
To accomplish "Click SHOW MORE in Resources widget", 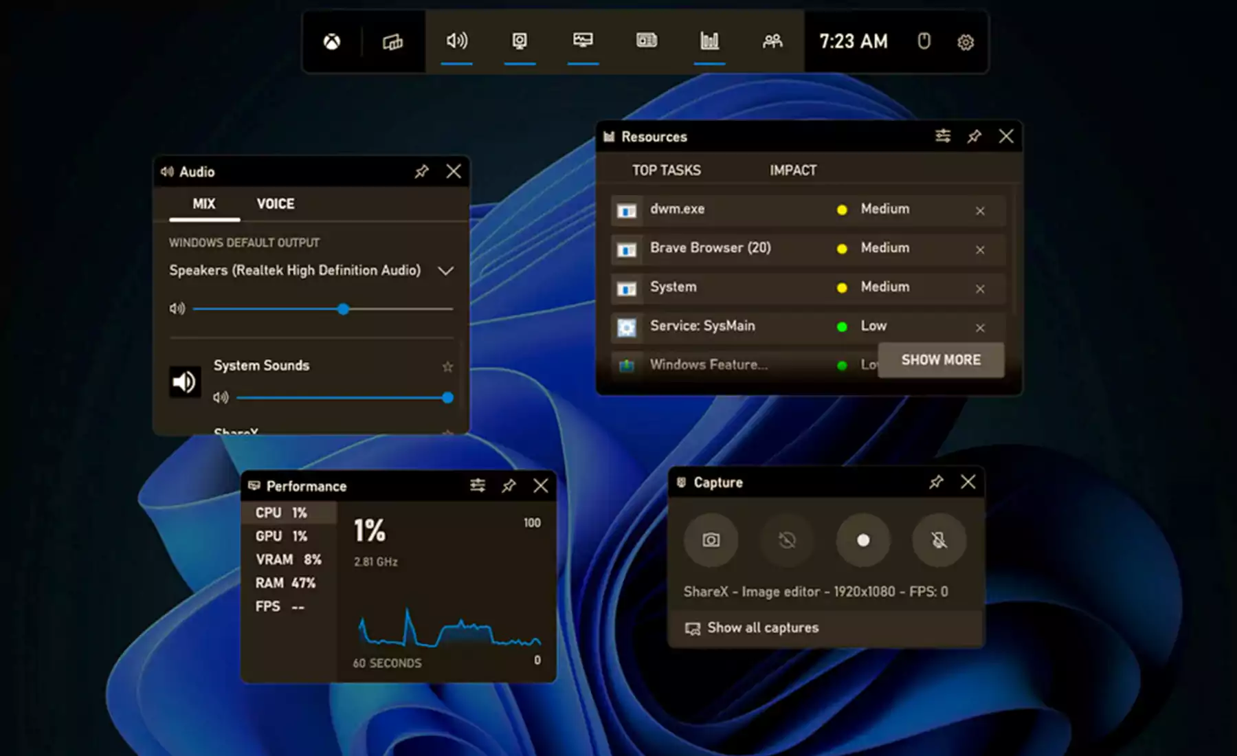I will pyautogui.click(x=940, y=360).
